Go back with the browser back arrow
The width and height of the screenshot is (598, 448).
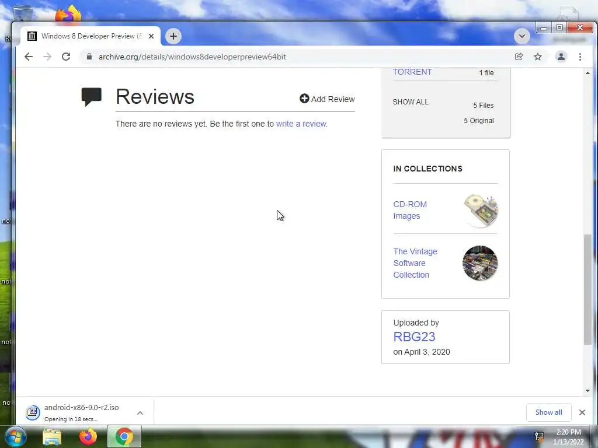pyautogui.click(x=29, y=57)
